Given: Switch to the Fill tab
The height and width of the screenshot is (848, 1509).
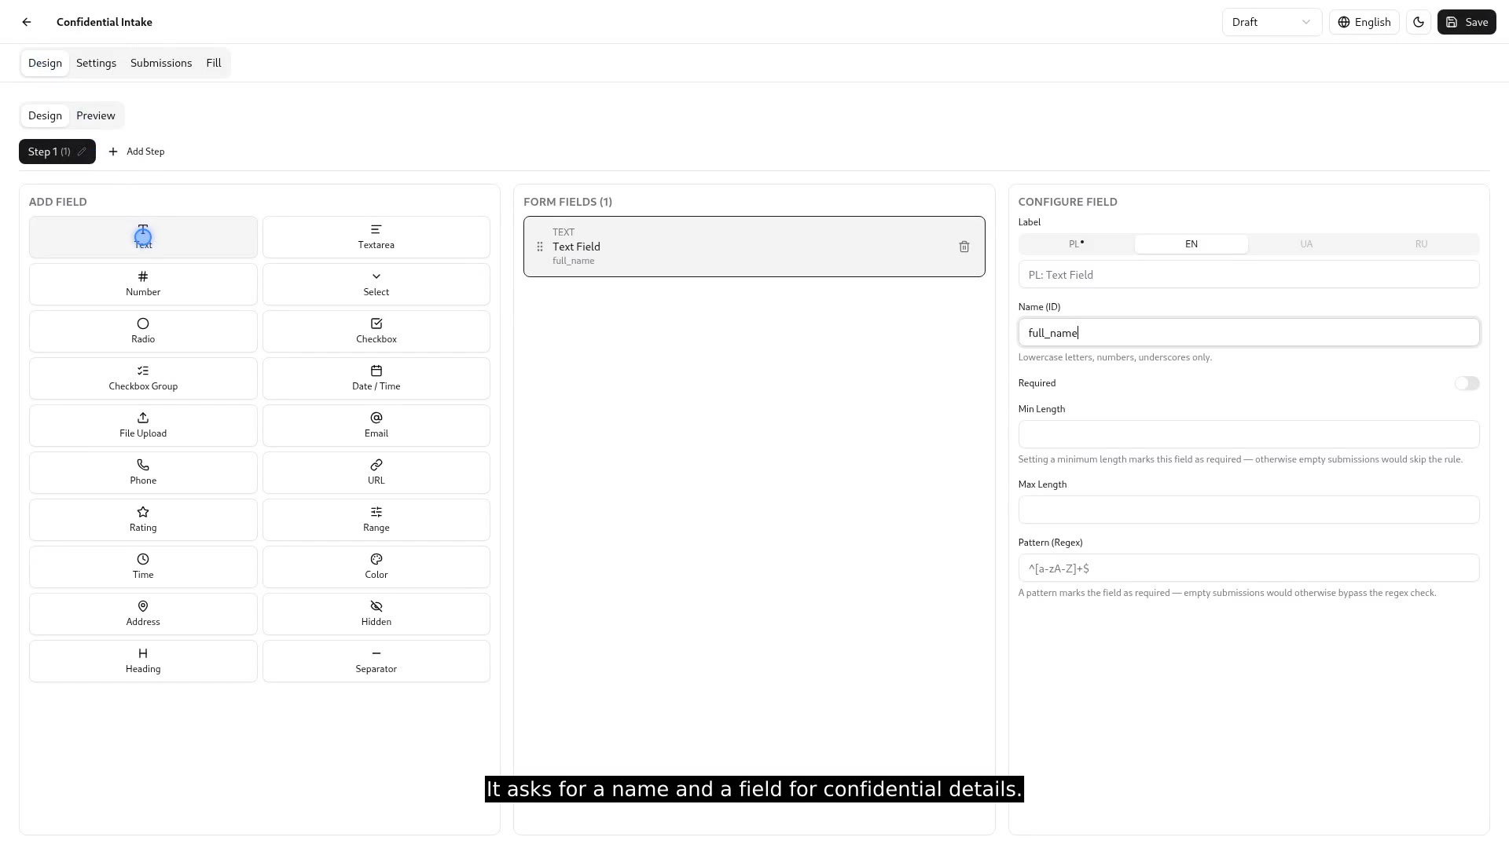Looking at the screenshot, I should (x=214, y=63).
